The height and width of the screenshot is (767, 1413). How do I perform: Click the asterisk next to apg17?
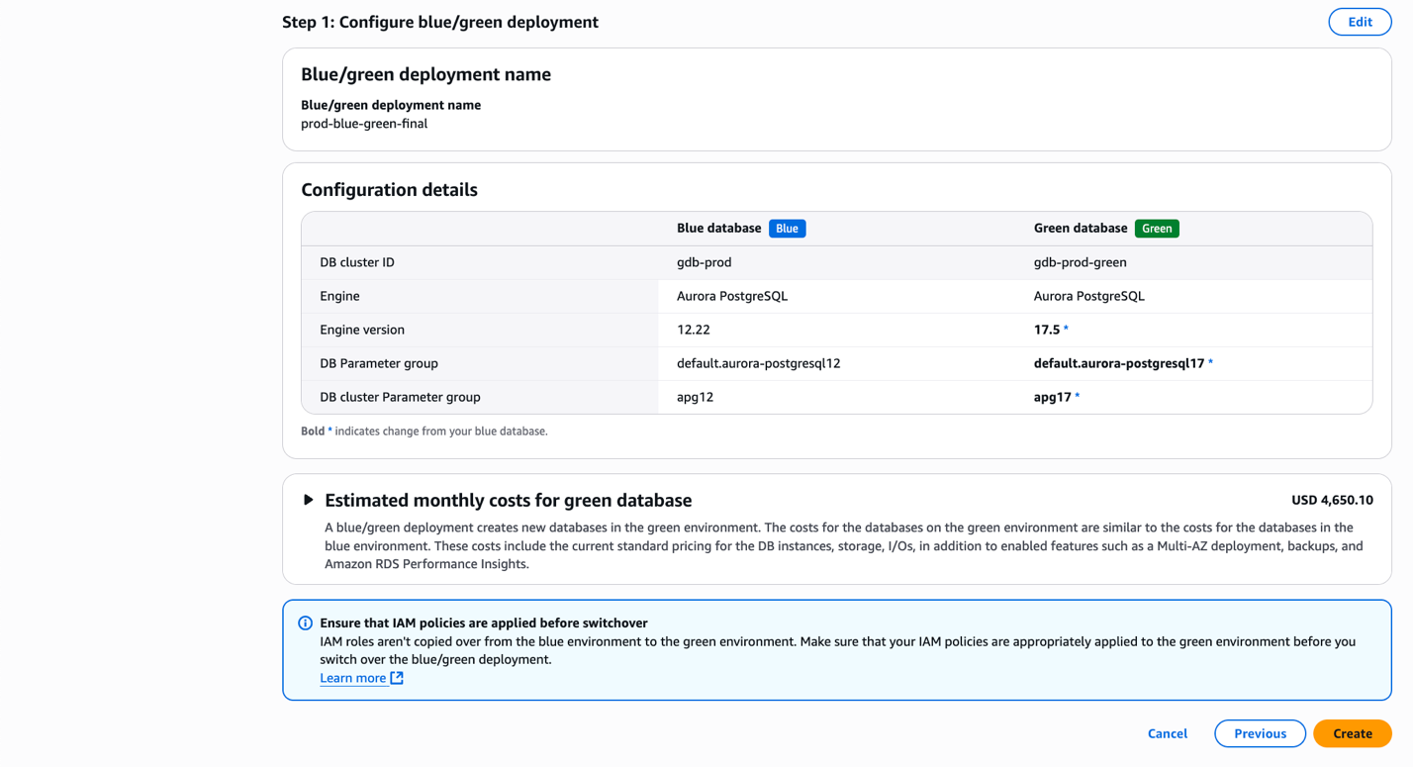(x=1078, y=397)
